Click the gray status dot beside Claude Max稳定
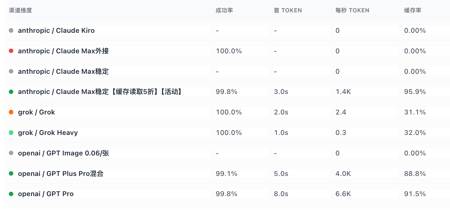Screen dimensions: 450x210 coord(11,72)
